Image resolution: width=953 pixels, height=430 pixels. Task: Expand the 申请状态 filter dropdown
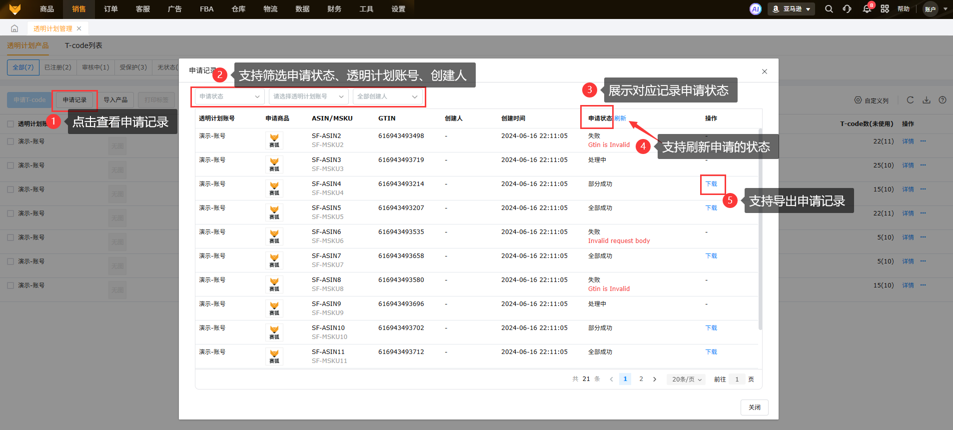(x=229, y=96)
